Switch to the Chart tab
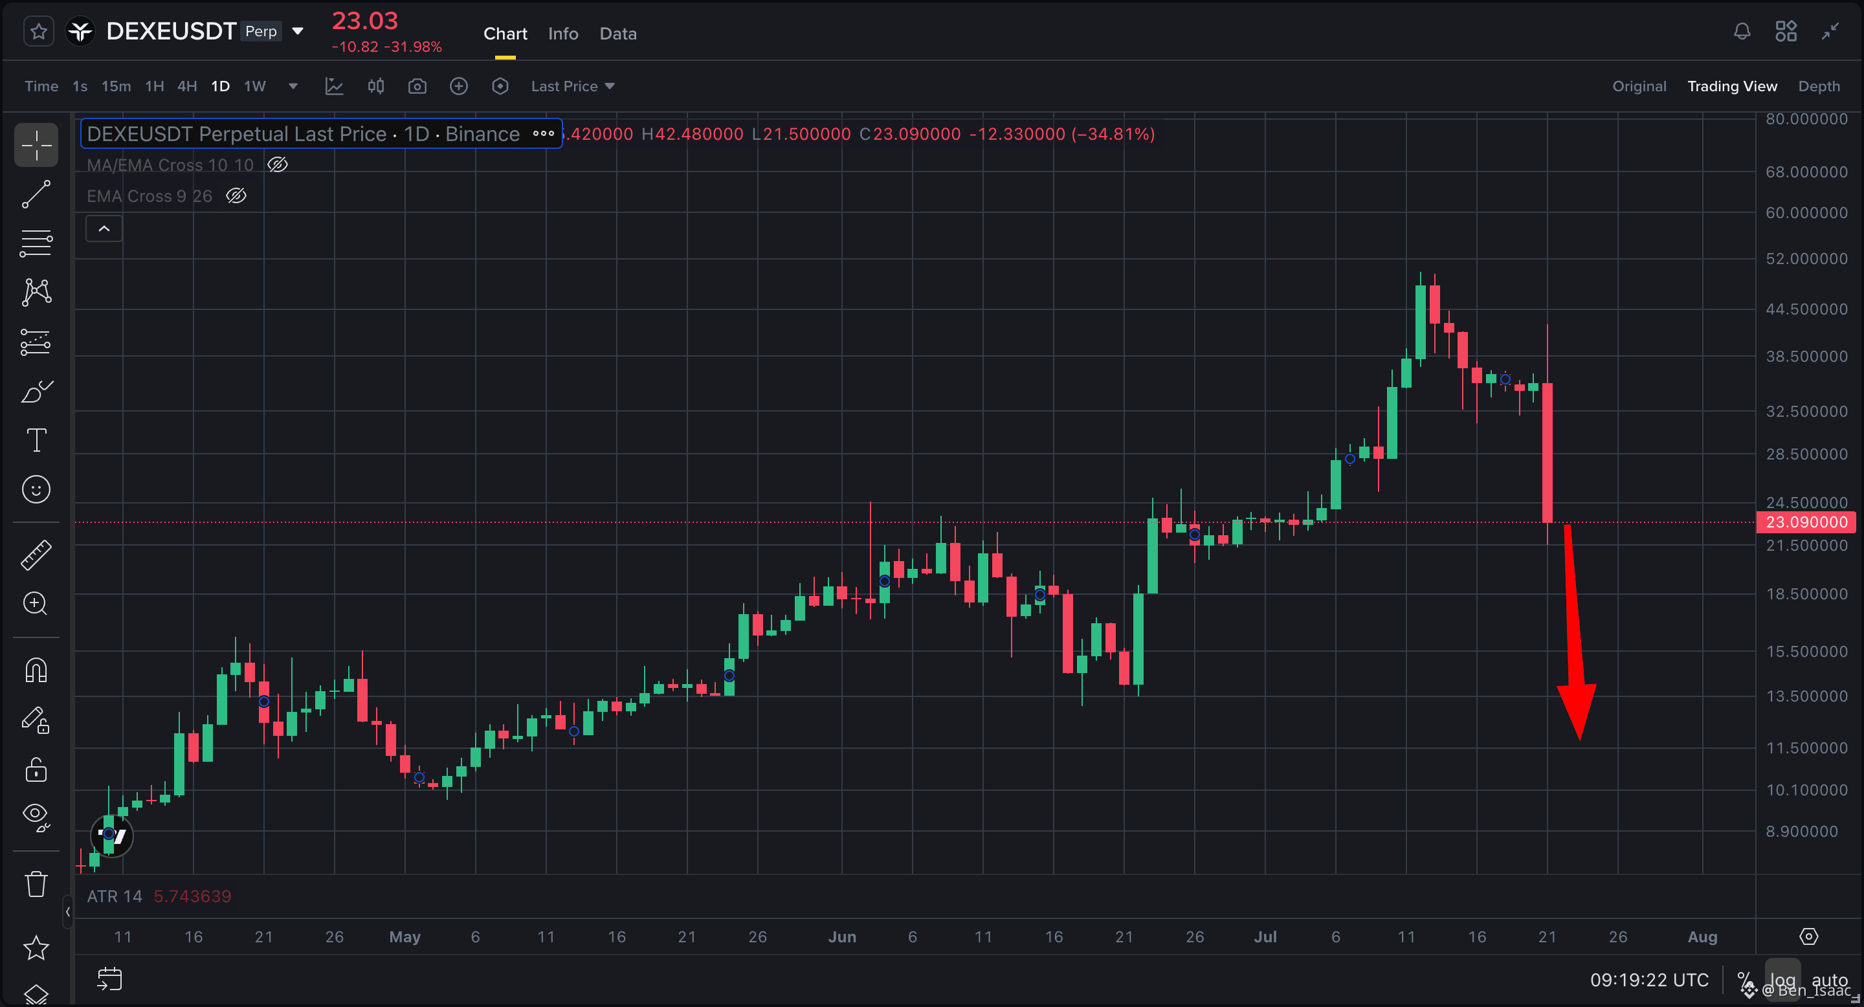 coord(505,33)
